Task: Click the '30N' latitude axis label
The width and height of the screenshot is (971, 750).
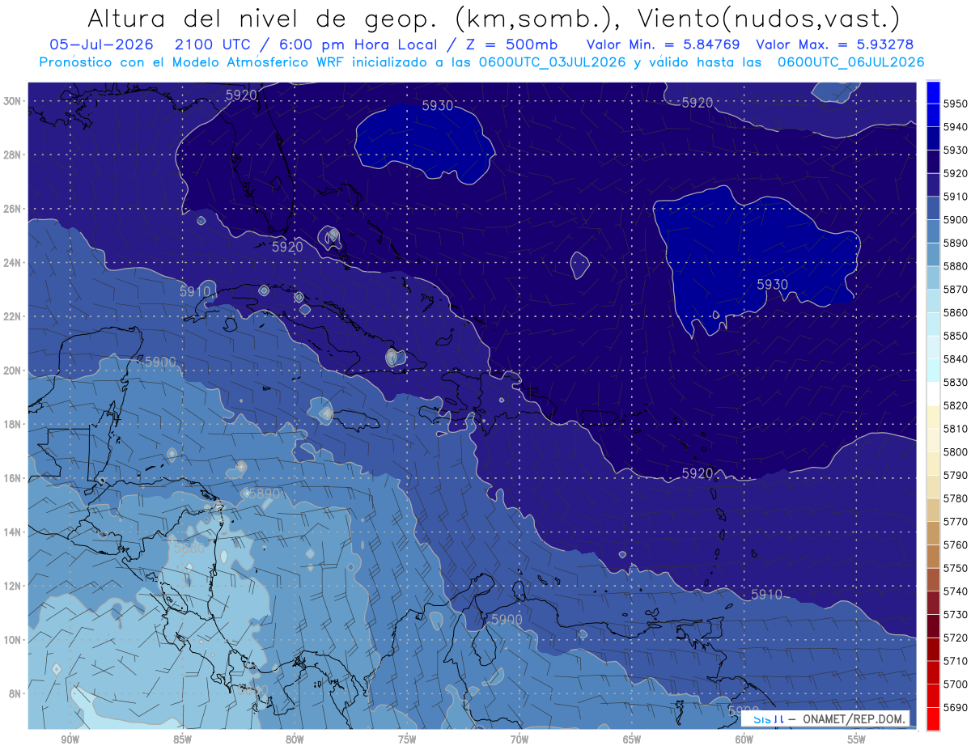Action: pos(11,101)
